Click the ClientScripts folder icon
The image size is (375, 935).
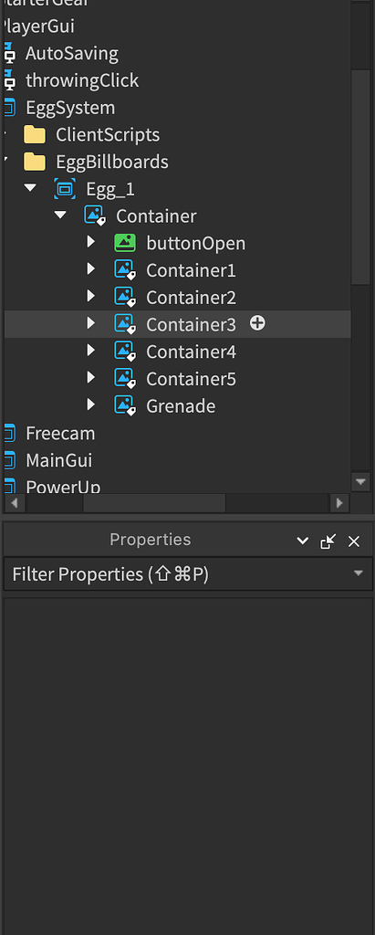coord(35,135)
